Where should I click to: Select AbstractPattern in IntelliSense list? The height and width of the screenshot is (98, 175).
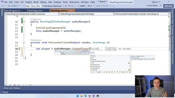[x=110, y=68]
